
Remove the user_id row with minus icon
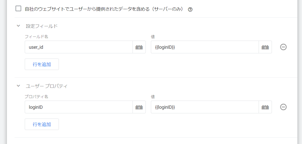(x=283, y=47)
